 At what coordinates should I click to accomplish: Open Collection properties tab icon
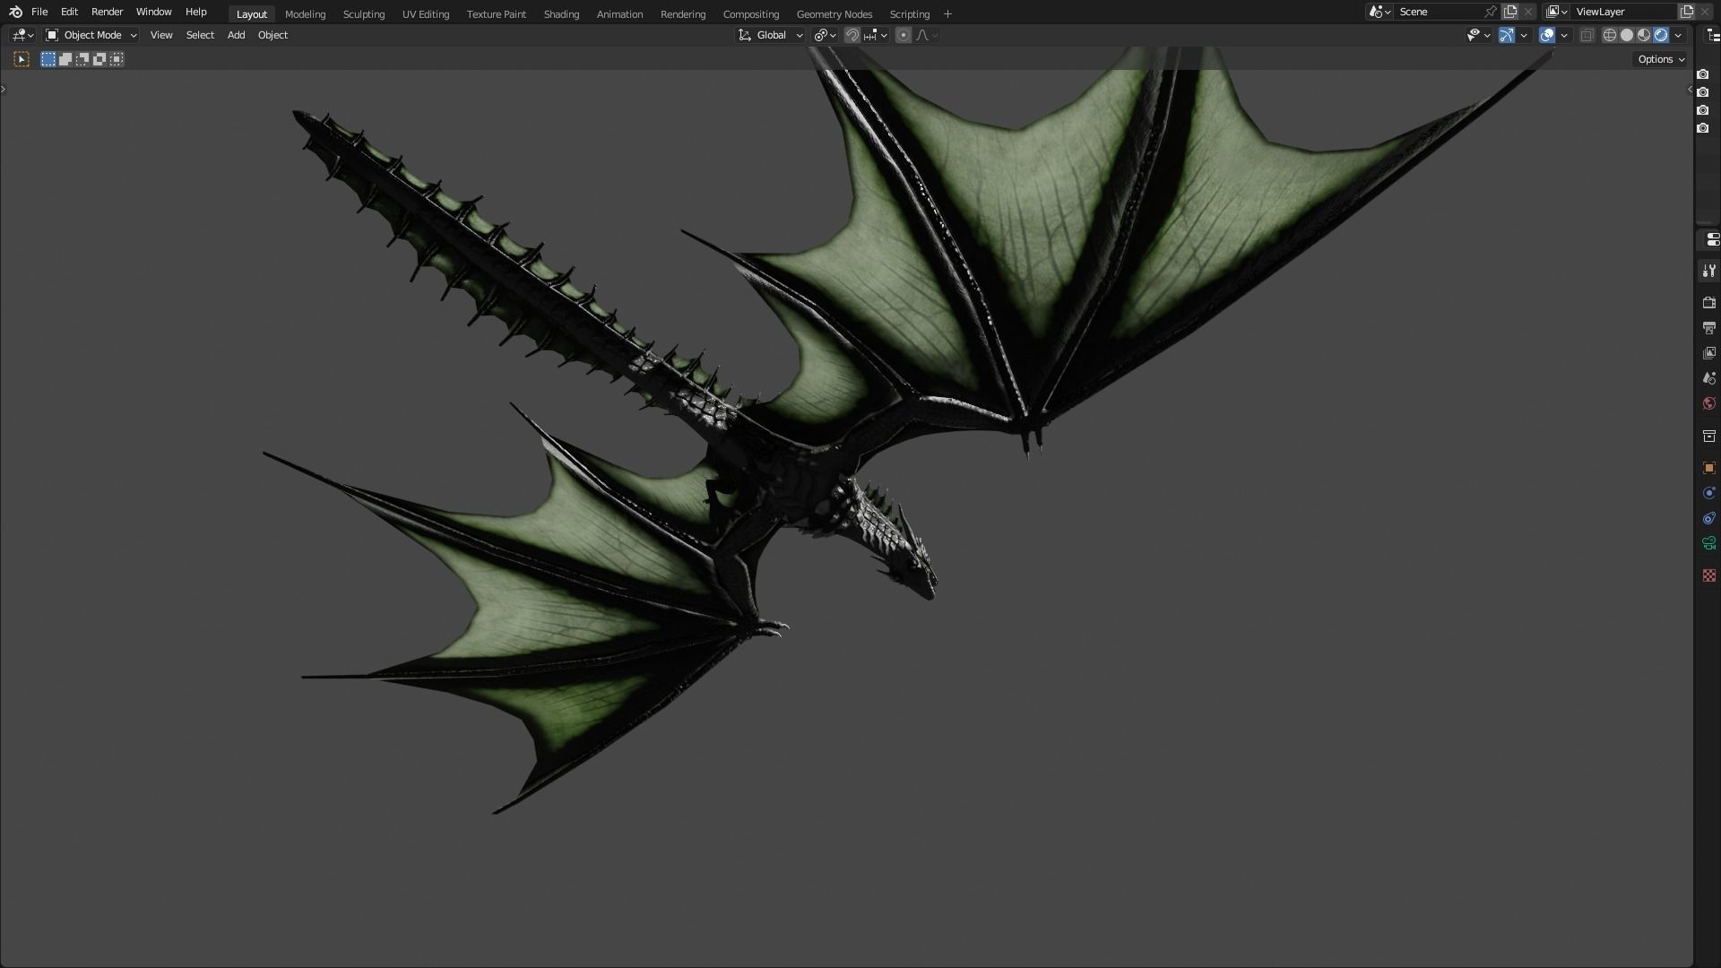point(1708,436)
